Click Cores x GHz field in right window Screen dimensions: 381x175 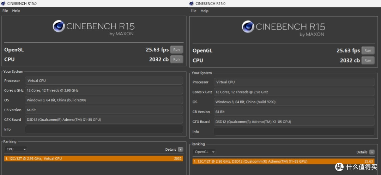[294, 92]
